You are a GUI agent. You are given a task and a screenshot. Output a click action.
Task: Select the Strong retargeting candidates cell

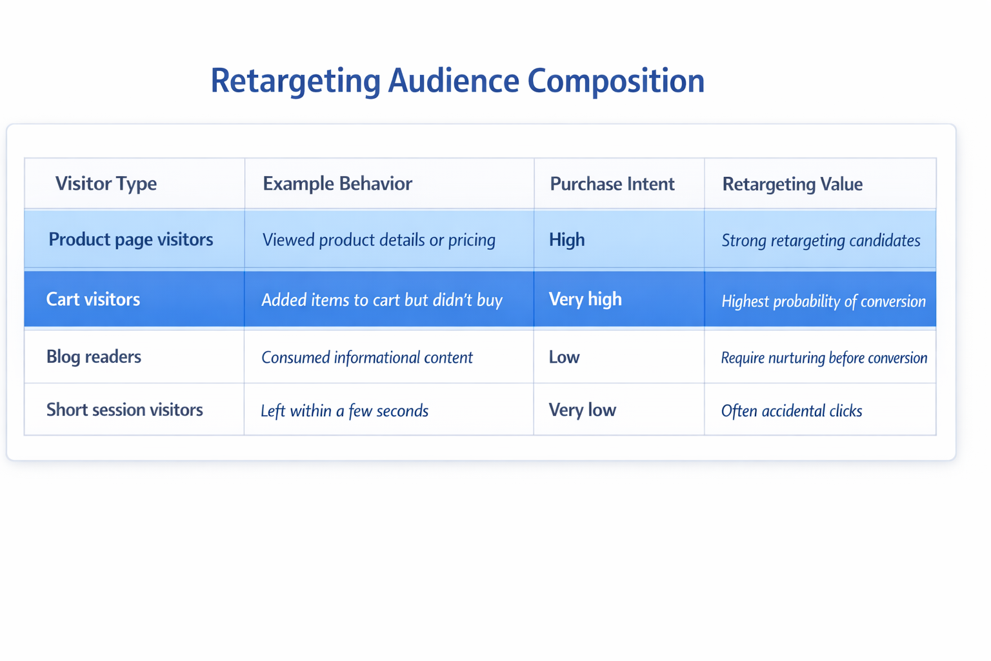(821, 239)
